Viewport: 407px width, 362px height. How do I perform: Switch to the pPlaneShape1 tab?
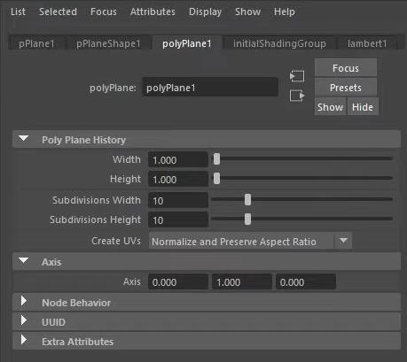[x=108, y=43]
